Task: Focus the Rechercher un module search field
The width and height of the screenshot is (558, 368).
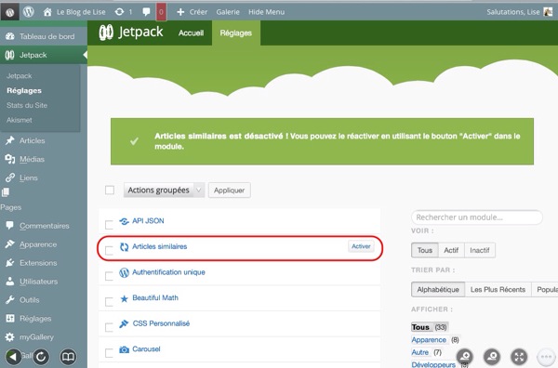Action: coord(477,217)
